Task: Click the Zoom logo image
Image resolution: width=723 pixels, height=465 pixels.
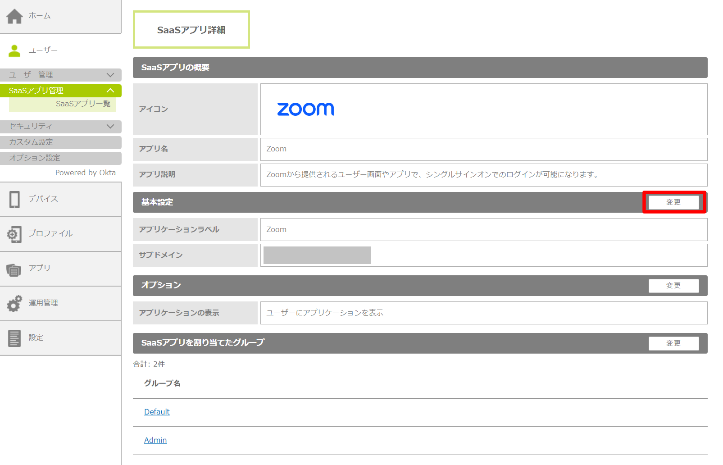Action: pyautogui.click(x=305, y=109)
